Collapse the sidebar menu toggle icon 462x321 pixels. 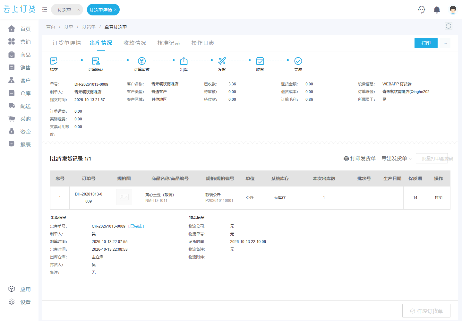[x=45, y=10]
